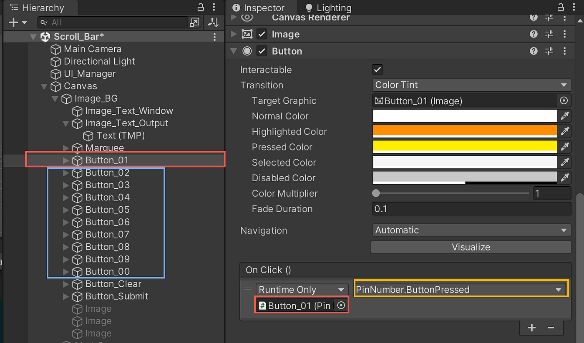Click eyedropper for Normal Color

coord(565,116)
